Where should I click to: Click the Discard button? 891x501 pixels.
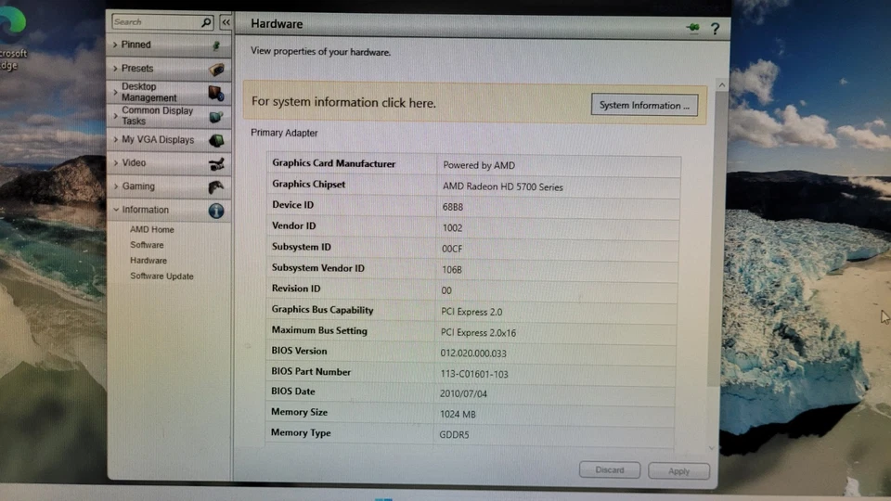point(610,469)
